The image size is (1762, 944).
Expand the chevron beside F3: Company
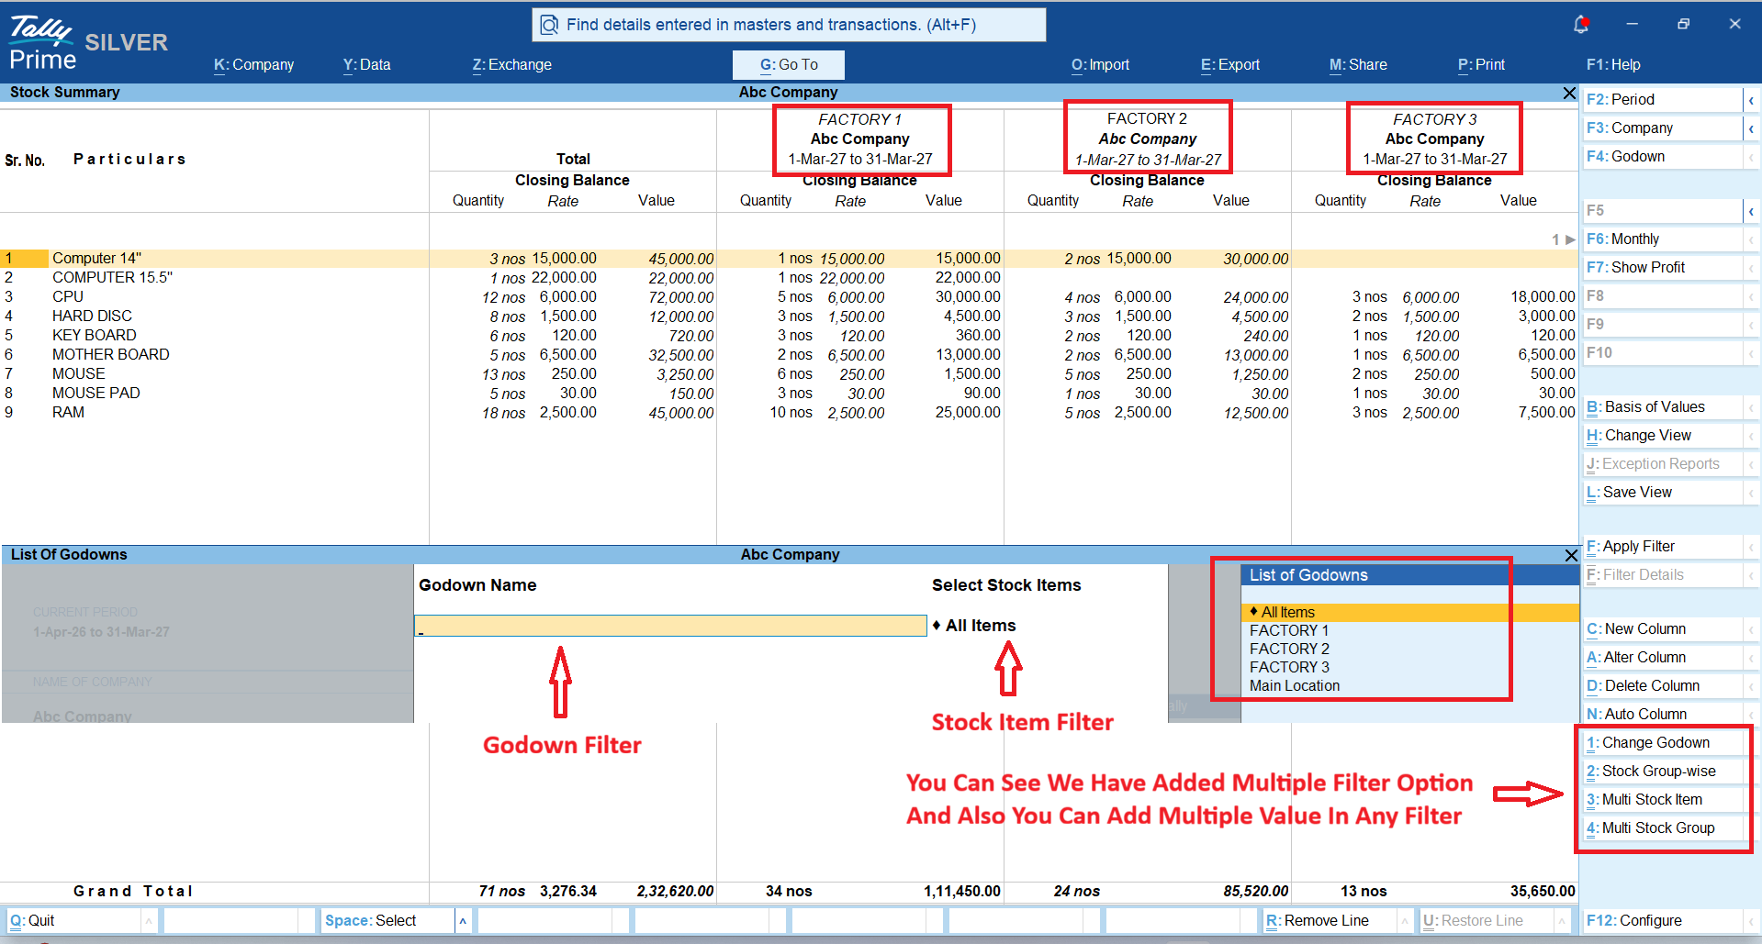tap(1751, 128)
